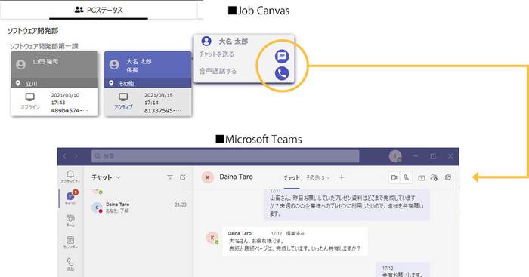This screenshot has width=529, height=277.
Task: Open the Teams profile avatar menu
Action: click(x=395, y=156)
